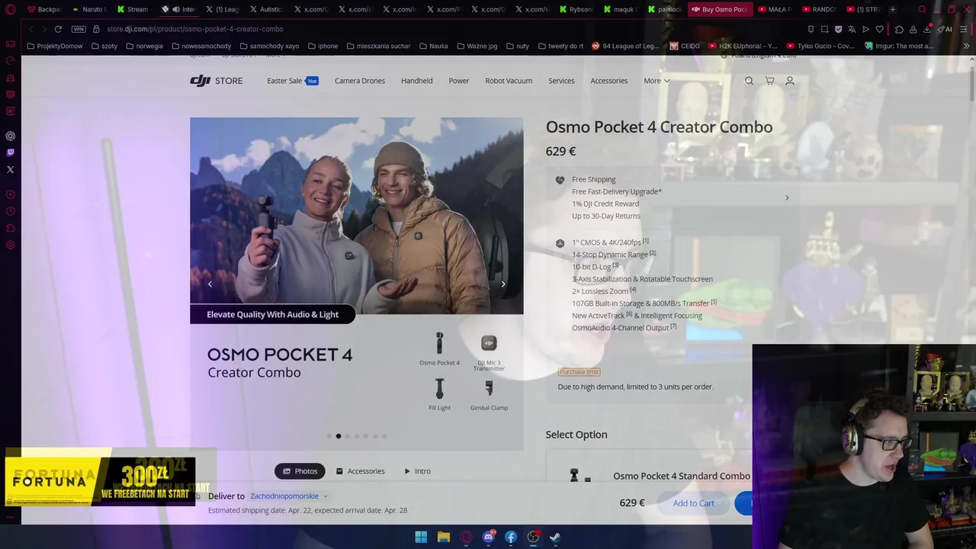Open the shopping cart icon
Screen dimensions: 976x549
[x=769, y=81]
